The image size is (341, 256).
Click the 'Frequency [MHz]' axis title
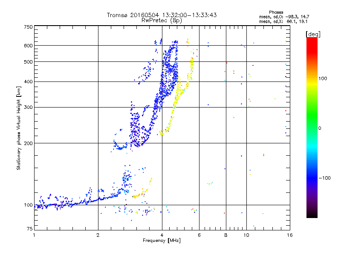pos(162,241)
